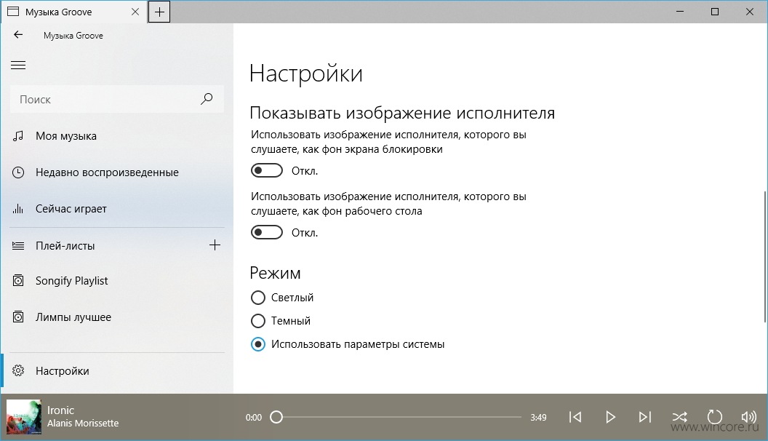
Task: Minimize the Groove window
Action: tap(680, 12)
